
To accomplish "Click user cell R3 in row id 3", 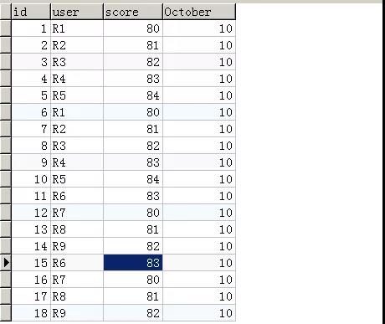I will (x=77, y=62).
